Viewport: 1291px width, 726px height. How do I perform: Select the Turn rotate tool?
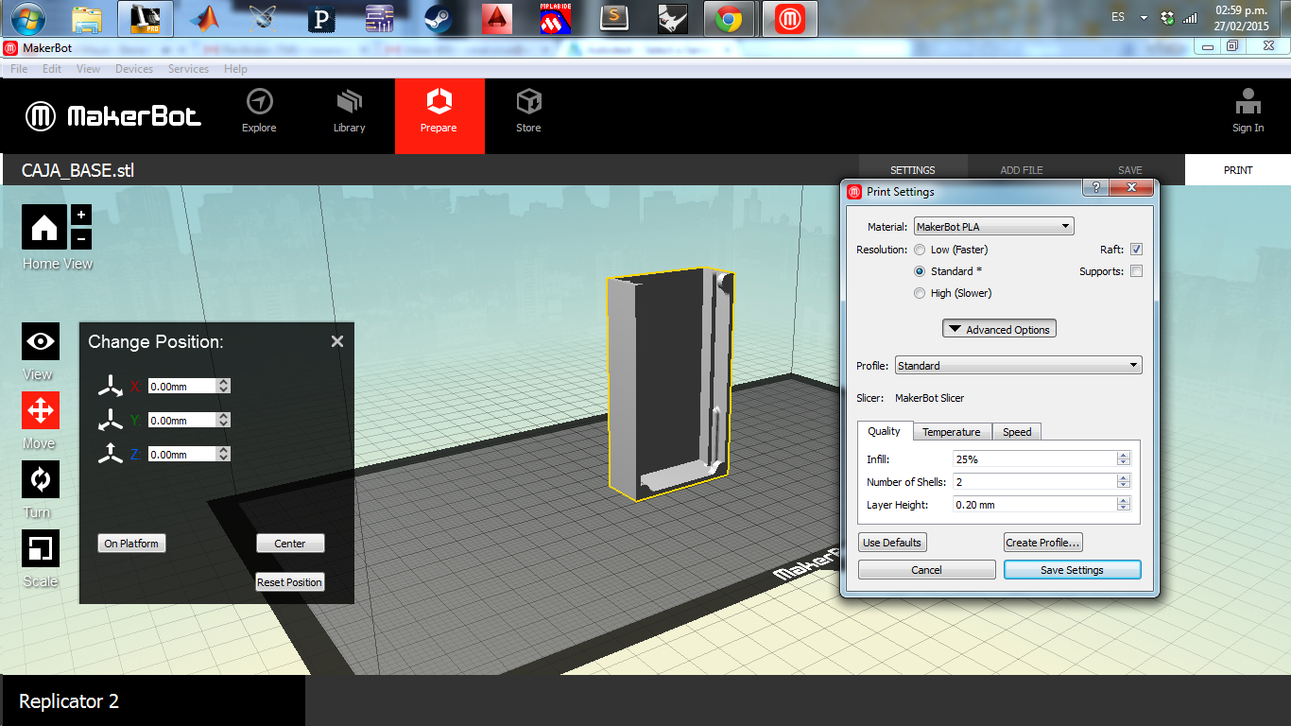point(41,479)
